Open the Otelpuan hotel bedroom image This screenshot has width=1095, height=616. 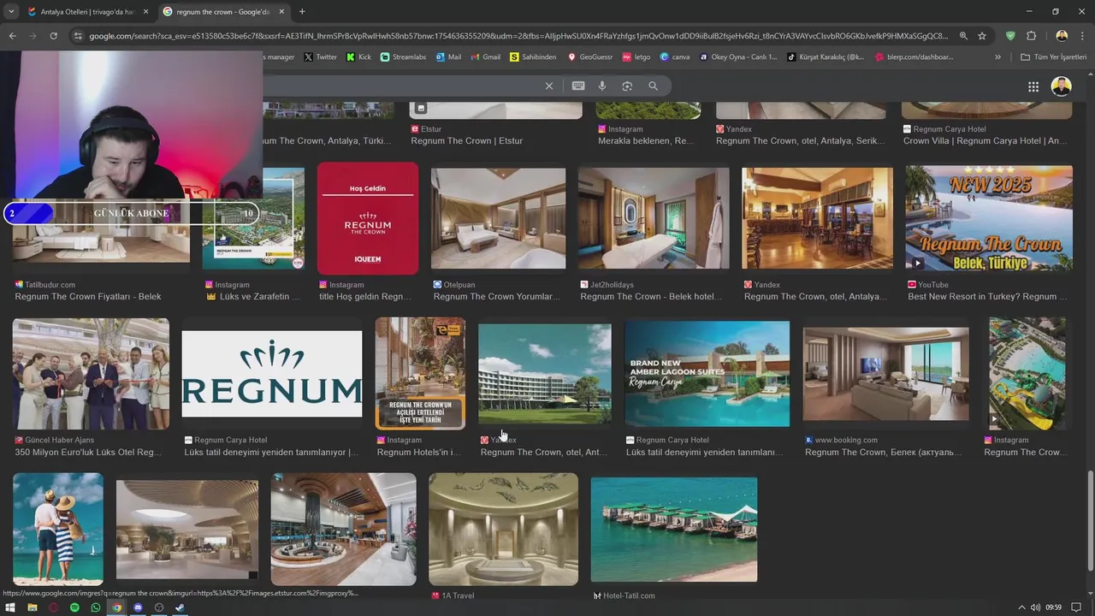pyautogui.click(x=498, y=218)
